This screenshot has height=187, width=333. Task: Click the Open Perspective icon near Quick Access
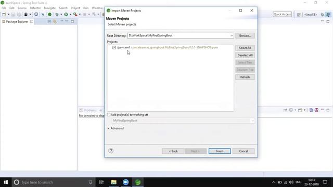pos(299,15)
